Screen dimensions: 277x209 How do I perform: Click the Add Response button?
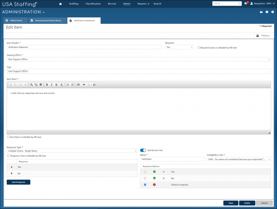tap(18, 182)
